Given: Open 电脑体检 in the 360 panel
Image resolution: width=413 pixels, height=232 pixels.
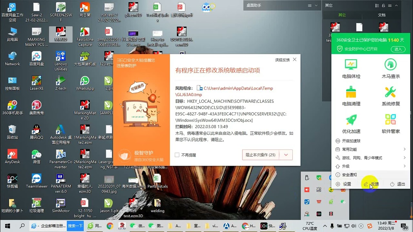Looking at the screenshot, I should [x=351, y=69].
